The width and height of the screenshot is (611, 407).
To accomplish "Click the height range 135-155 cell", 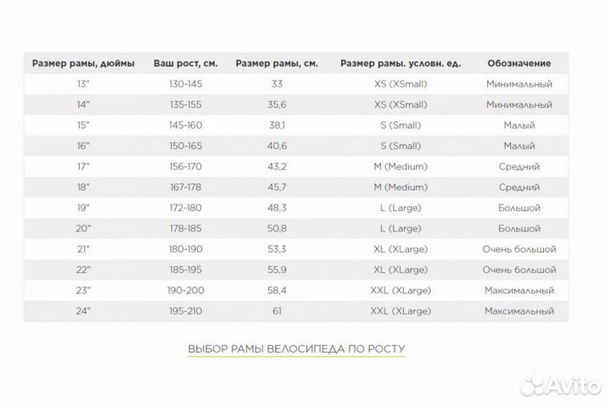I will tap(185, 105).
